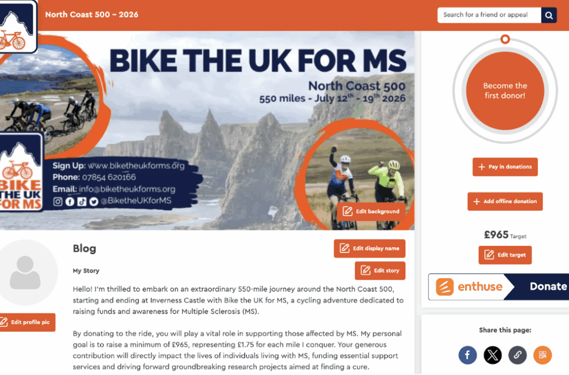
Task: Click the search magnifier icon
Action: click(x=548, y=15)
